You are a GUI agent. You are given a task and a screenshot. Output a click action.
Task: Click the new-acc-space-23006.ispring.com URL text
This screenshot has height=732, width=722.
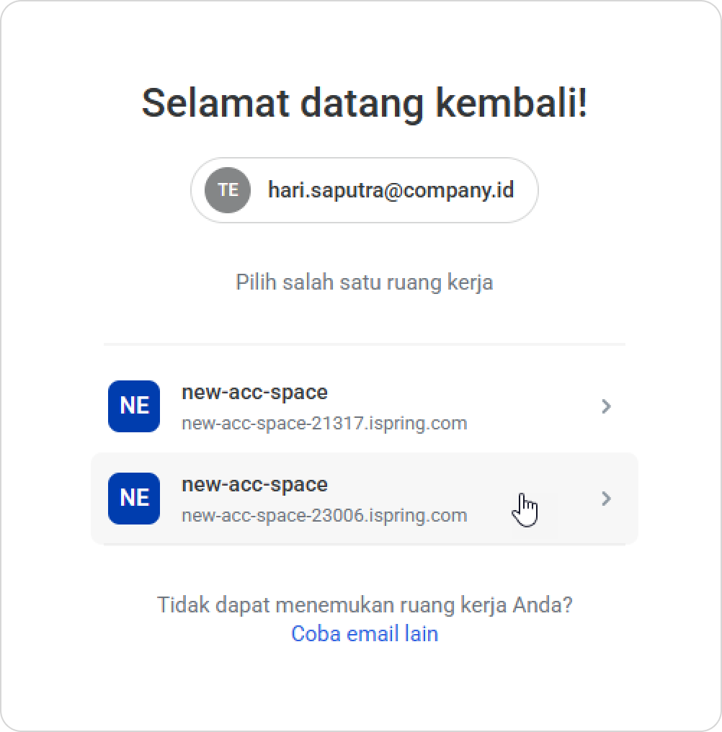tap(324, 515)
